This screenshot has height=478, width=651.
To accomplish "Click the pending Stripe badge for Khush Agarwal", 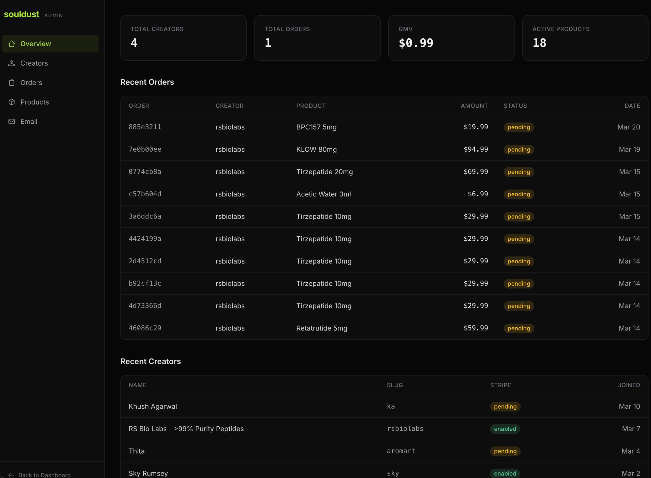I will 505,406.
